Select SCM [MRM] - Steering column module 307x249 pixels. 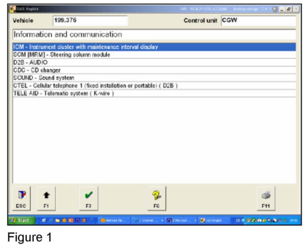[x=62, y=55]
